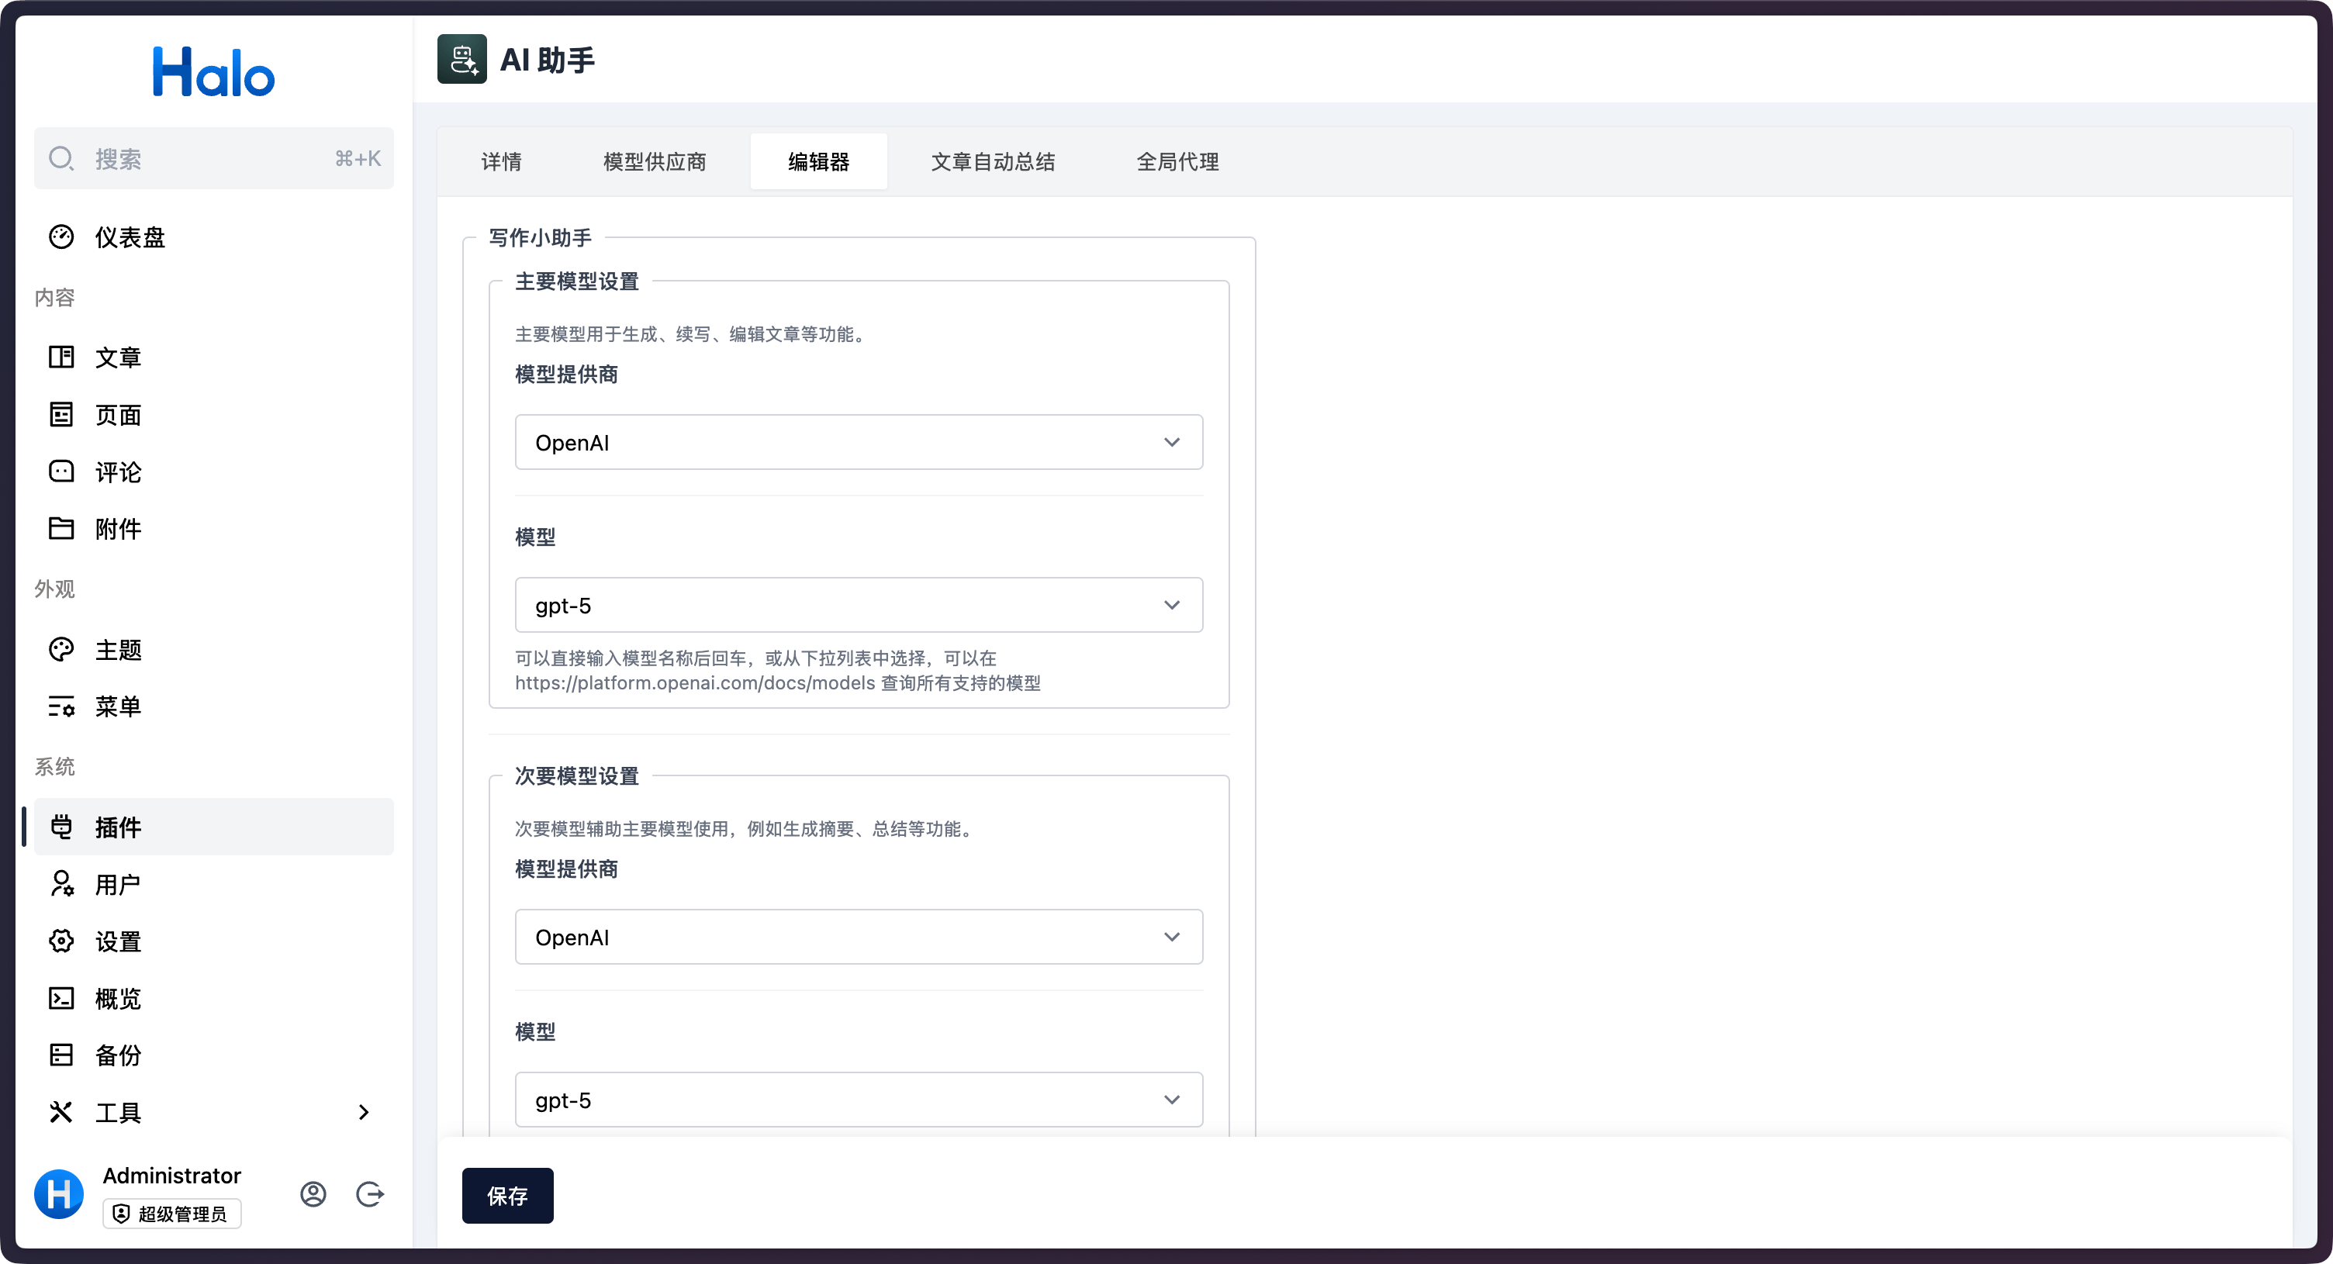The height and width of the screenshot is (1264, 2333).
Task: Click the Administrator name text
Action: click(172, 1176)
